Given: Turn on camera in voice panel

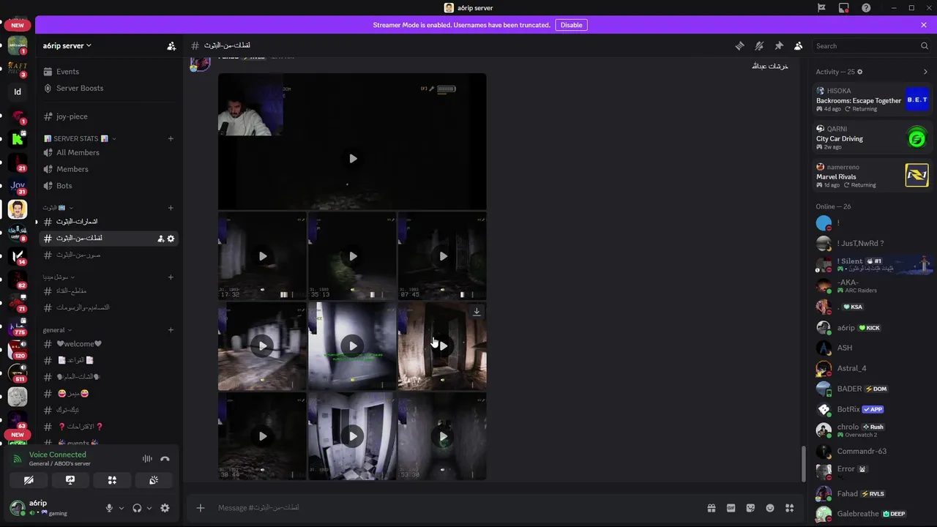Looking at the screenshot, I should click(29, 480).
